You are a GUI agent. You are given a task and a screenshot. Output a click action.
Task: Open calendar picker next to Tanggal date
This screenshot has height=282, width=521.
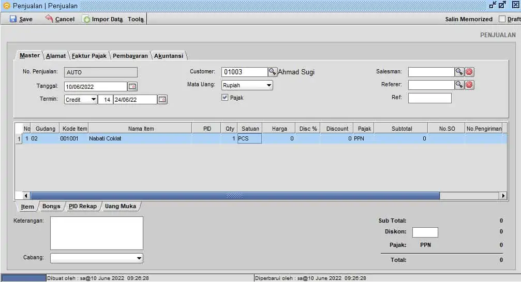pyautogui.click(x=132, y=87)
